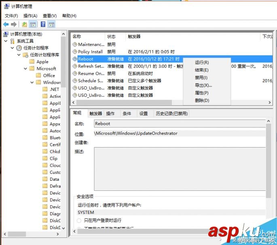Image resolution: width=277 pixels, height=245 pixels.
Task: Switch to the 历史记录(已禁用) tab
Action: (x=172, y=114)
